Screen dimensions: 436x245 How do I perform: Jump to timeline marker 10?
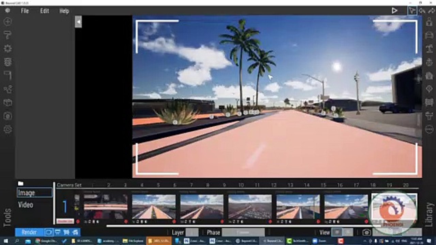coord(241,185)
